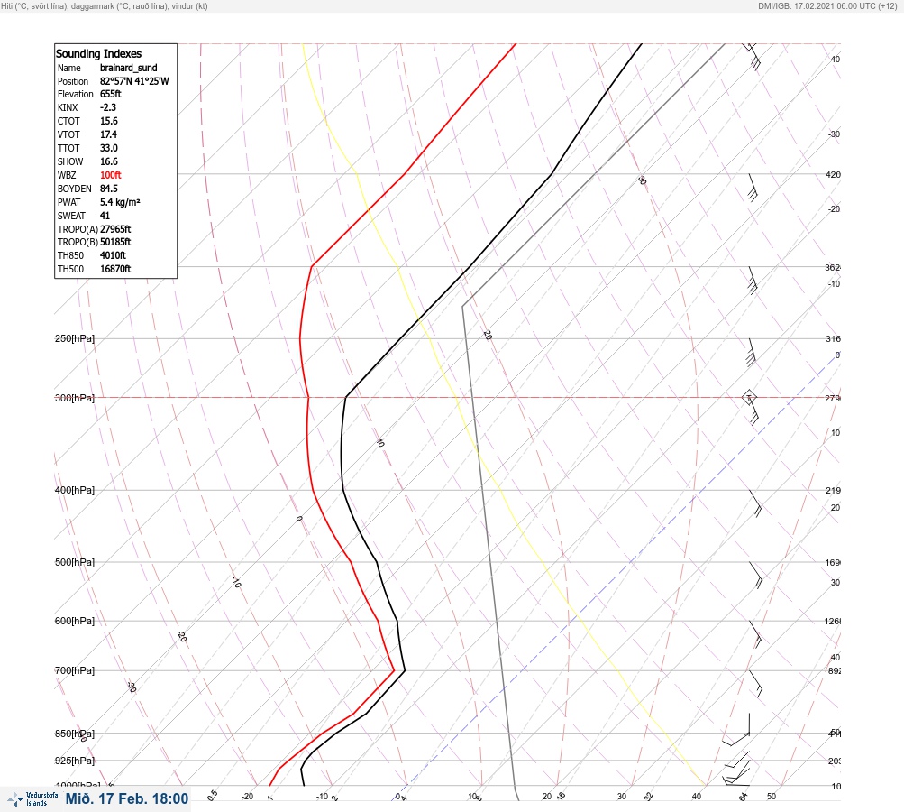Click the 925[hPa] pressure label

[75, 761]
